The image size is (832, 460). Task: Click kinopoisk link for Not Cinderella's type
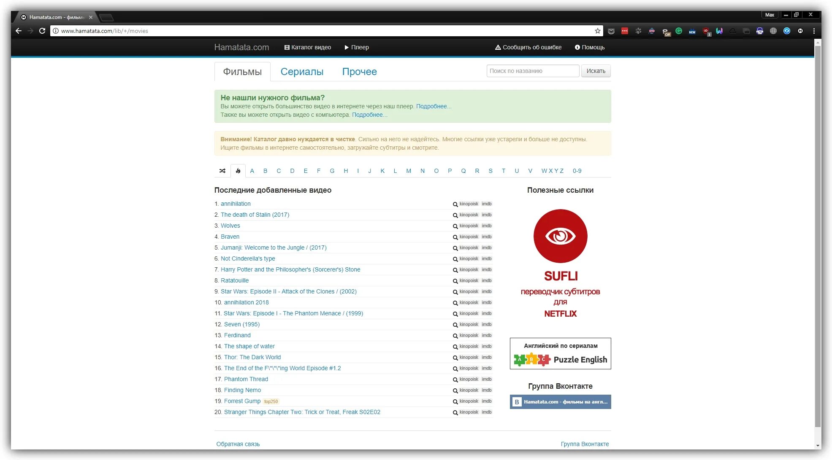click(x=469, y=258)
